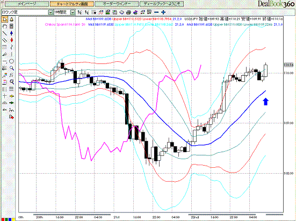Image resolution: width=296 pixels, height=221 pixels.
Task: Select the crosshair cursor tool
Action: point(5,96)
